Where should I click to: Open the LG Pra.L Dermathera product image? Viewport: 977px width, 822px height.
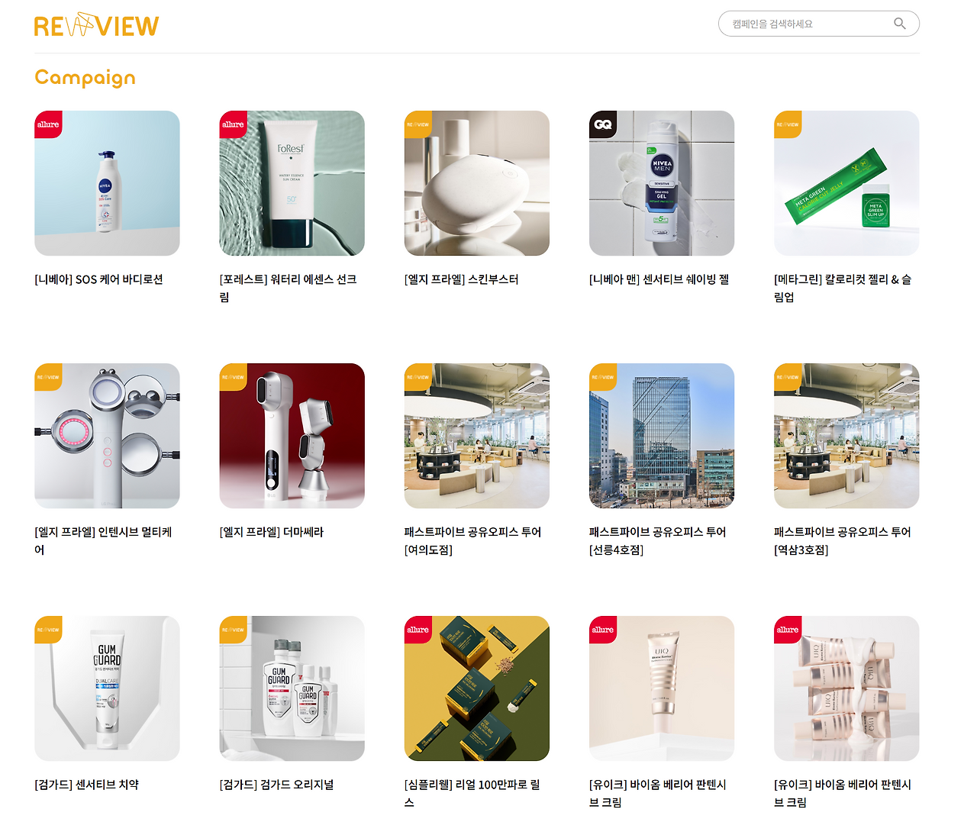[292, 436]
